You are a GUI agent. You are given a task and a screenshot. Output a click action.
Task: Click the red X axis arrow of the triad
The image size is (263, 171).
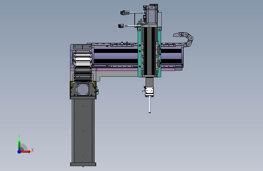pyautogui.click(x=25, y=152)
